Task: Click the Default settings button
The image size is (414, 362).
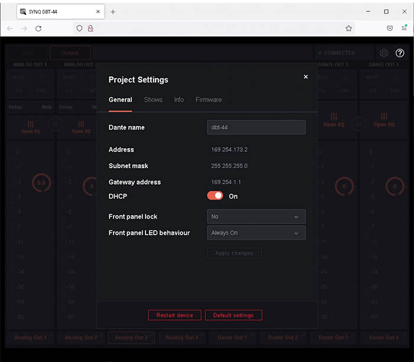Action: point(234,315)
